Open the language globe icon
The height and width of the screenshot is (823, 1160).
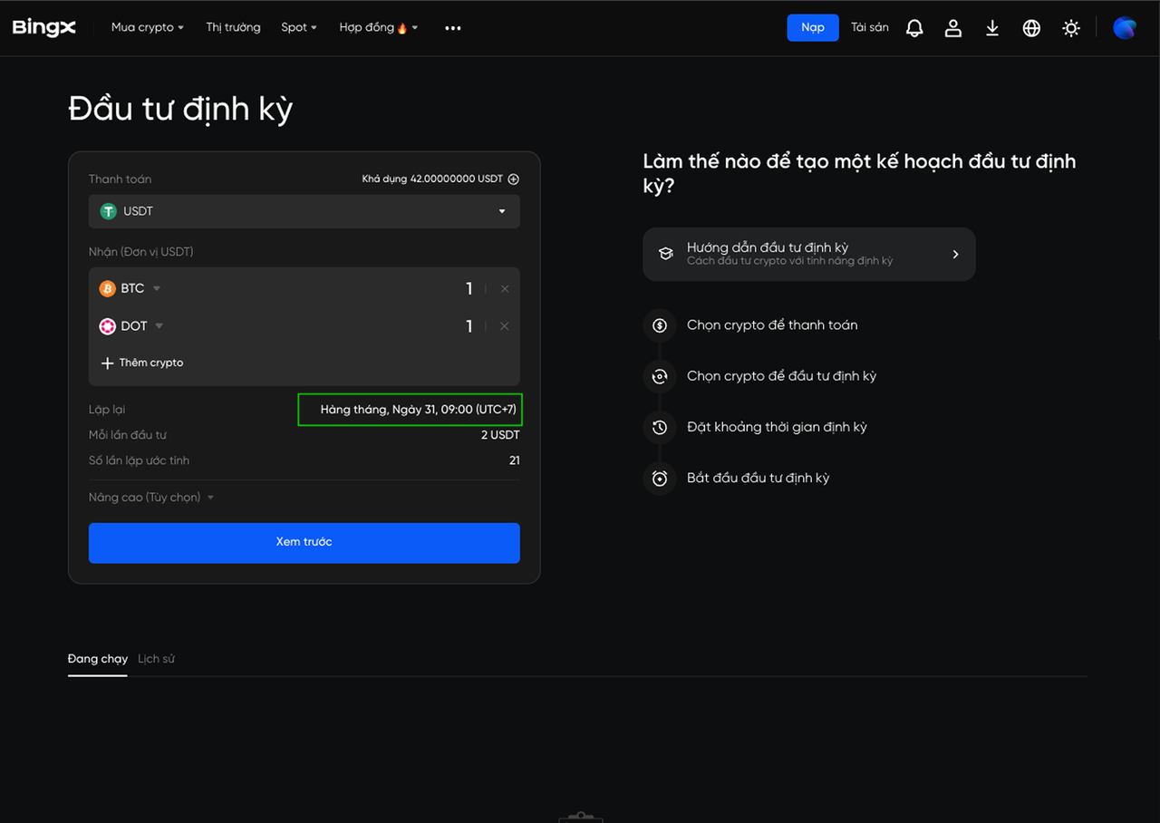[1031, 28]
